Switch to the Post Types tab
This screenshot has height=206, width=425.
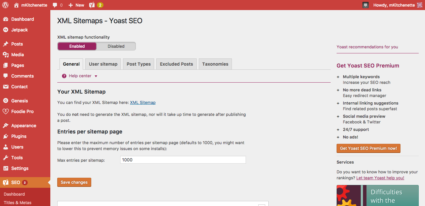[x=138, y=64]
